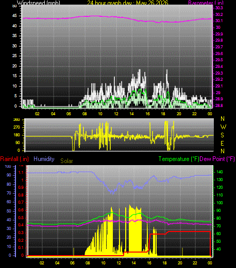The width and height of the screenshot is (236, 268).
Task: Click 1.1 on the red rainfall axis
Action: pyautogui.click(x=21, y=173)
